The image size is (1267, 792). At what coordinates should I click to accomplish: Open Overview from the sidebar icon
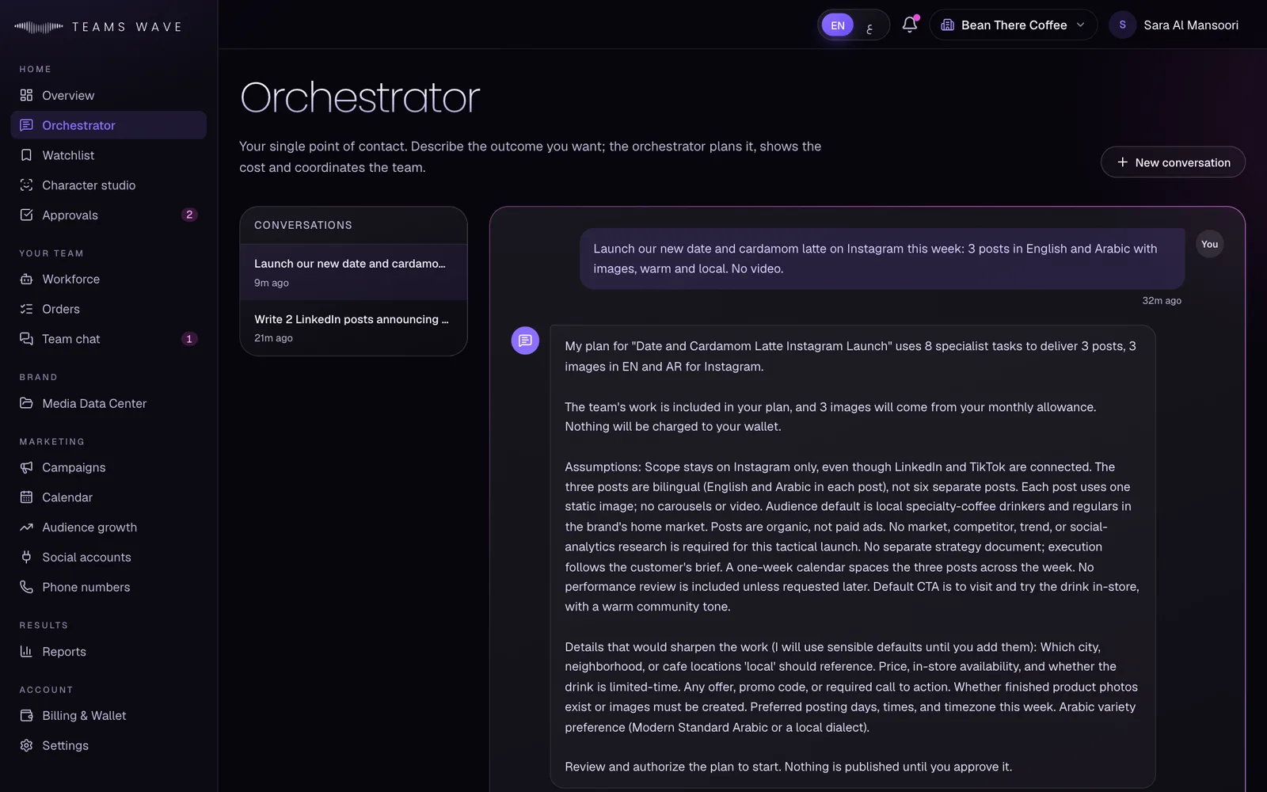tap(26, 95)
